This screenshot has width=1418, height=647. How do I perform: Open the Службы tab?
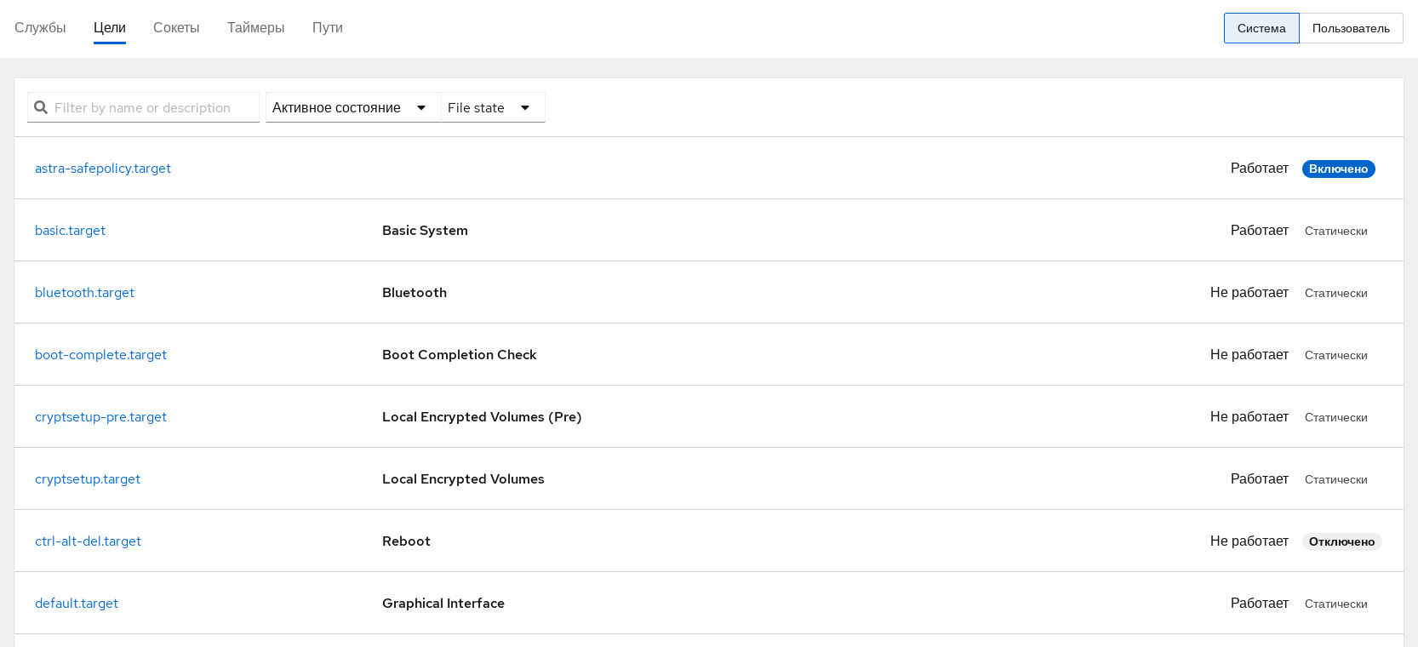(40, 27)
